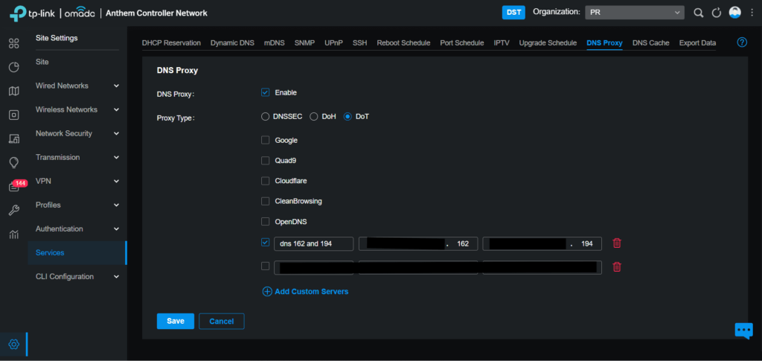762x361 pixels.
Task: Open the chat support bubble icon
Action: point(743,330)
